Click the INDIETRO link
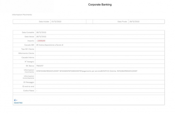 tap(18, 103)
